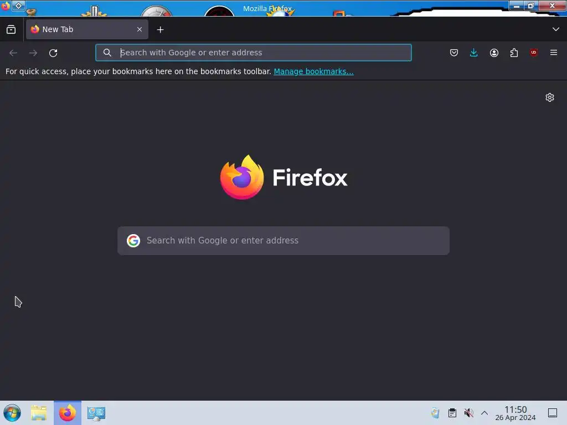Open a new tab with plus button
This screenshot has width=567, height=425.
click(x=160, y=30)
